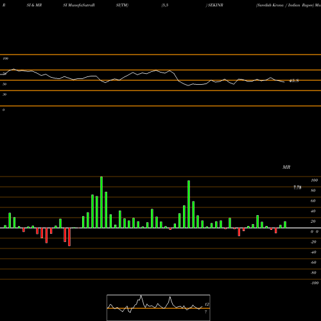Viewport: 321px width, 321px height.
Task: Click the '100' label on MR axis
Action: (x=314, y=180)
